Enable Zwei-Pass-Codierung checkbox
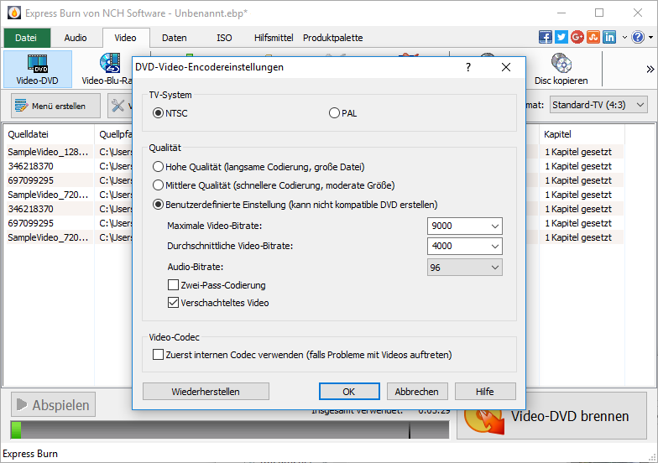Image resolution: width=658 pixels, height=463 pixels. (174, 286)
